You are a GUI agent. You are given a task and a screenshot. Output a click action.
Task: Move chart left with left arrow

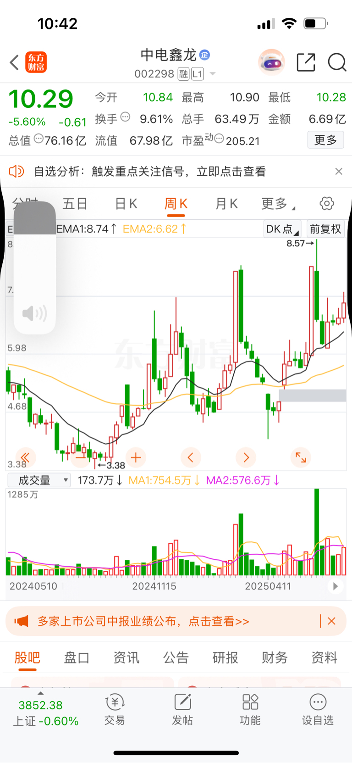click(191, 457)
